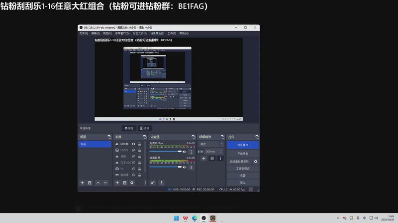The width and height of the screenshot is (398, 223).
Task: Click the Start Recording button
Action: (243, 154)
